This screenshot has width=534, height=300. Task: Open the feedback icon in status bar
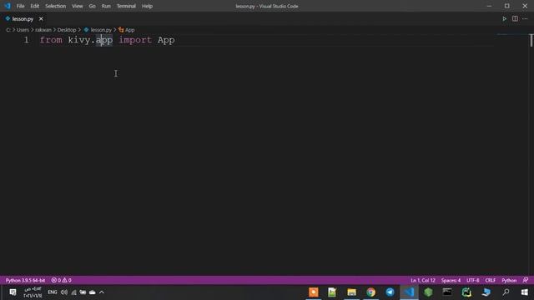[526, 280]
